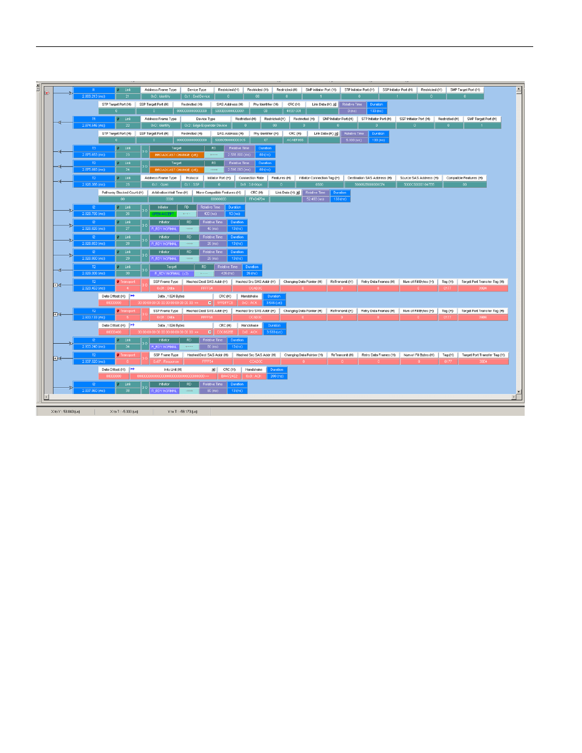
Task: Click the CRC value D3C8825B
Action: coord(225,332)
